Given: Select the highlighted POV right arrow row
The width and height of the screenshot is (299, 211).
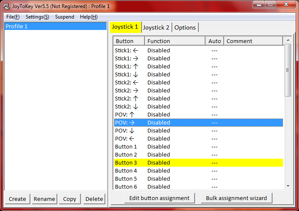Looking at the screenshot, I should click(x=198, y=123).
